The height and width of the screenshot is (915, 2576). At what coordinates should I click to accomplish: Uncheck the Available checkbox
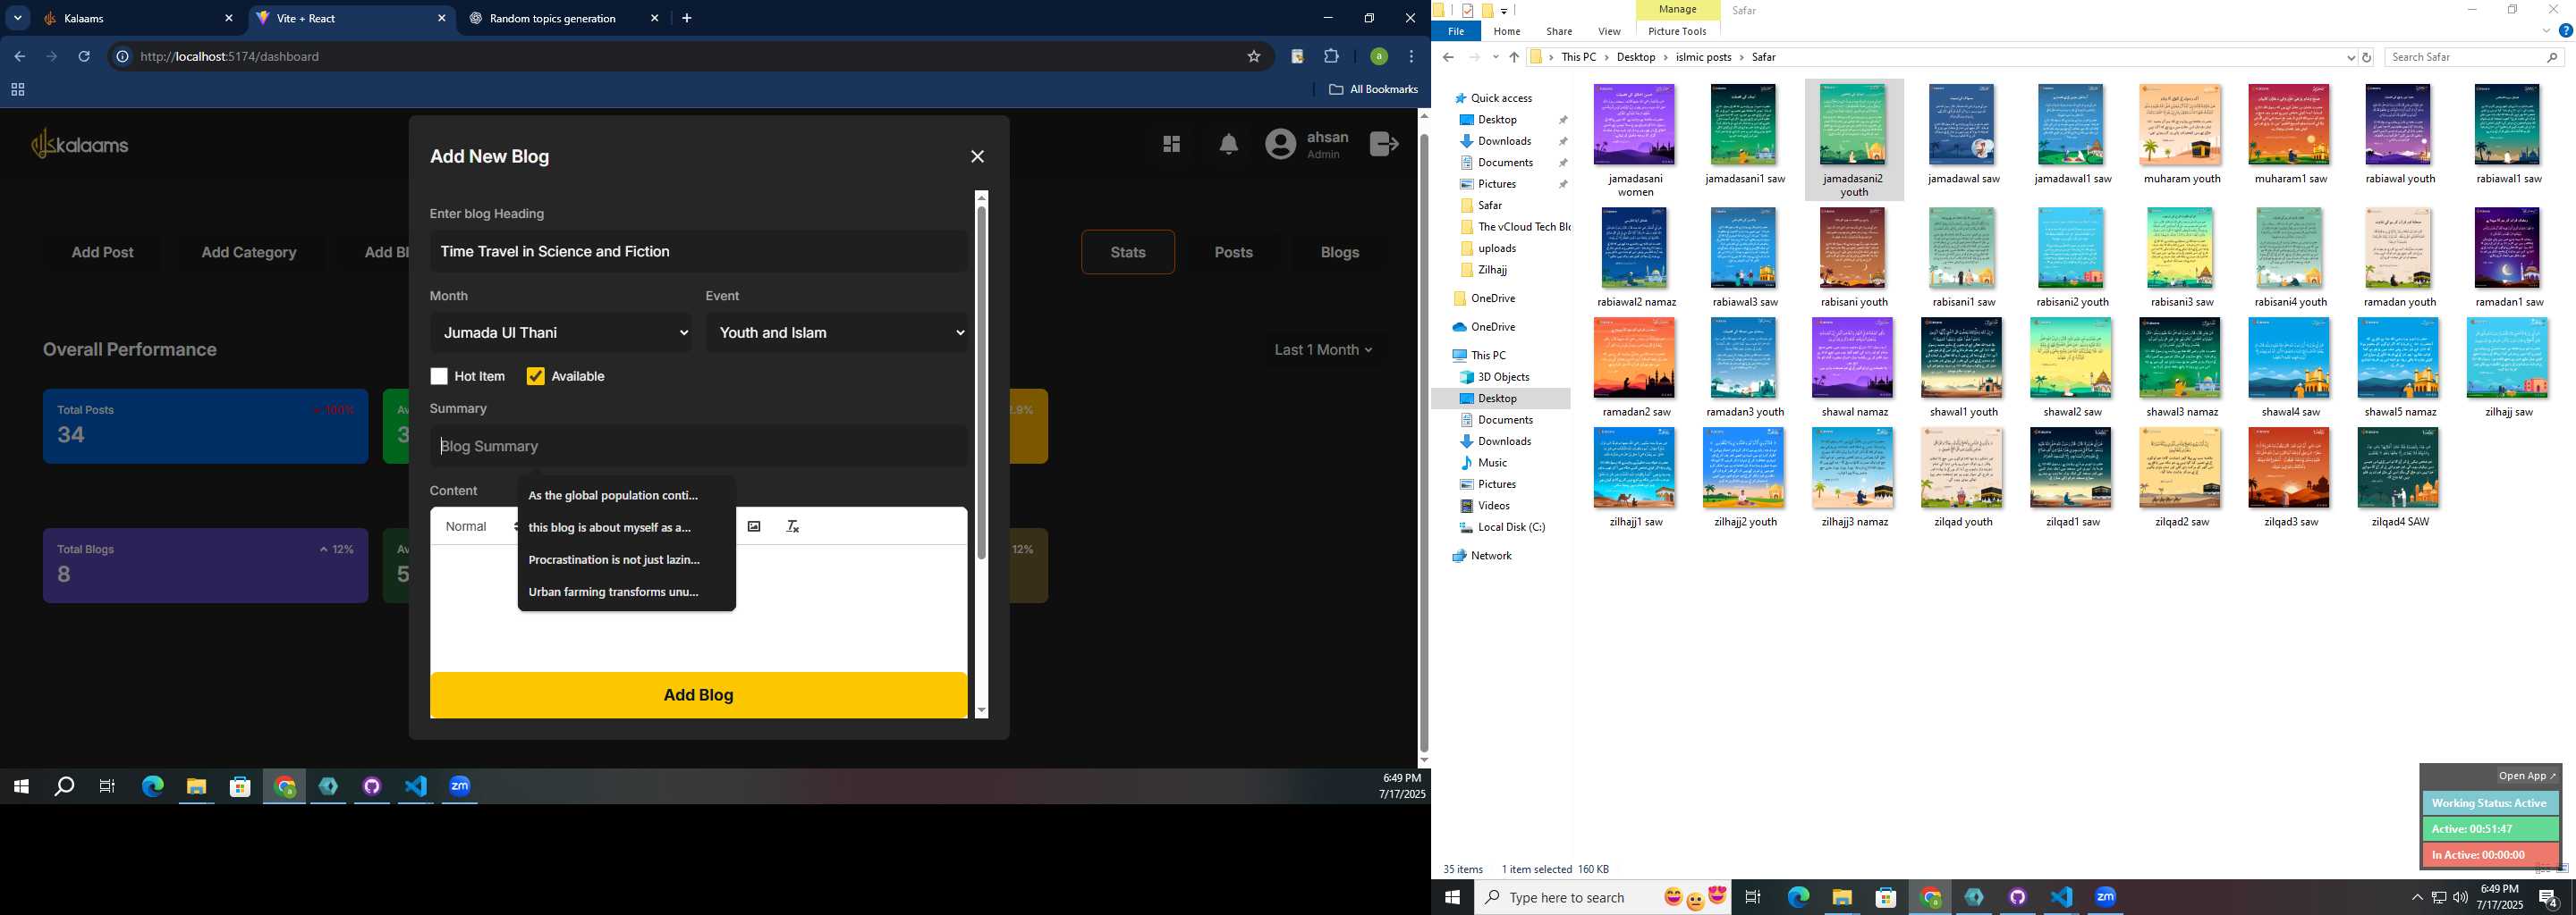536,376
